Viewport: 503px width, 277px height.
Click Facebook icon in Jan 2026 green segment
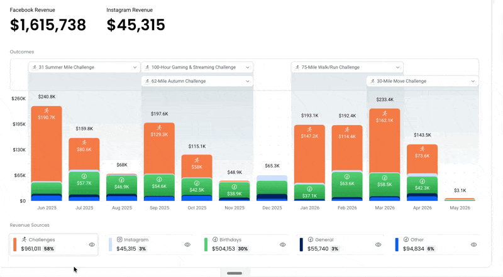point(309,189)
